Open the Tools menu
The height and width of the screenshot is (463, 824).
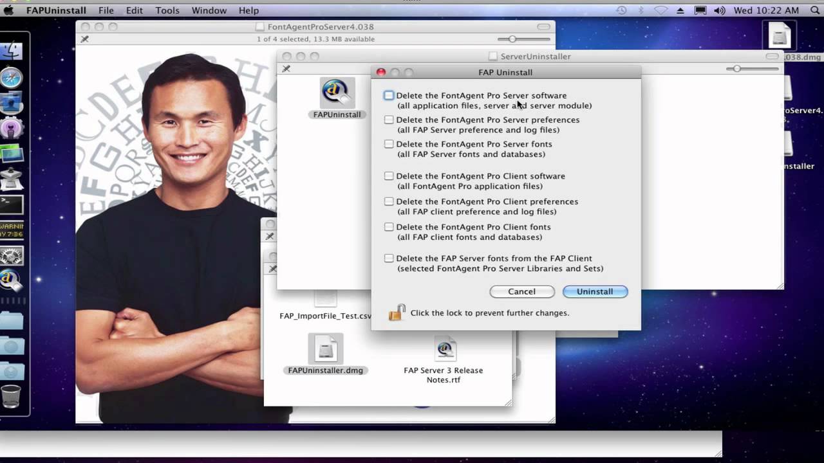[167, 10]
